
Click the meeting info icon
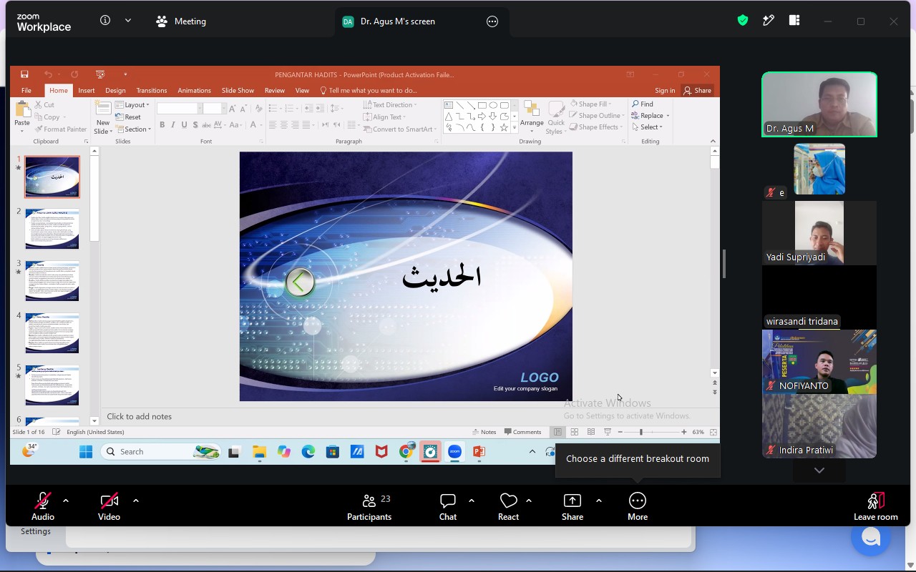coord(105,21)
